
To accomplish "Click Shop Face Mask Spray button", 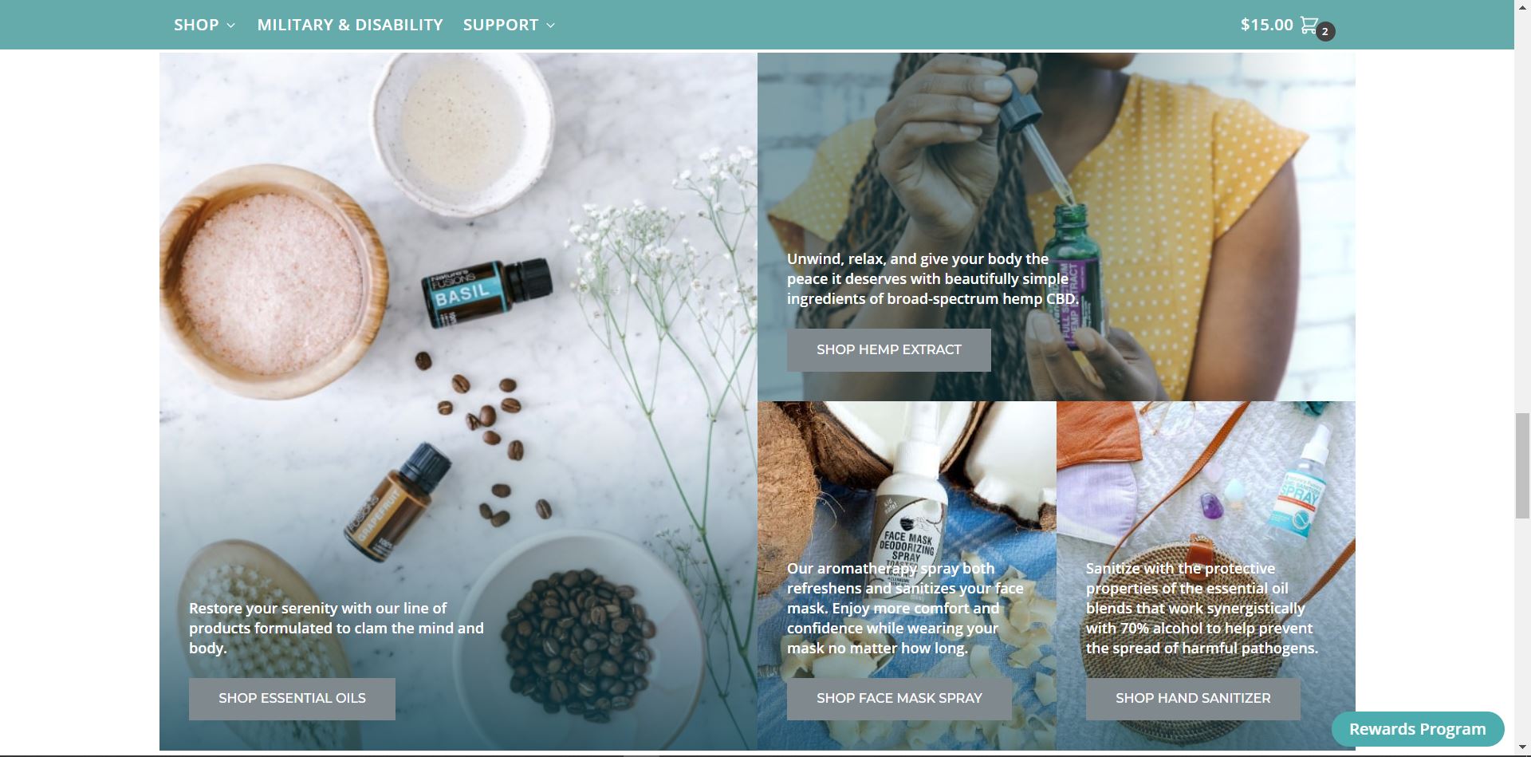I will point(899,698).
